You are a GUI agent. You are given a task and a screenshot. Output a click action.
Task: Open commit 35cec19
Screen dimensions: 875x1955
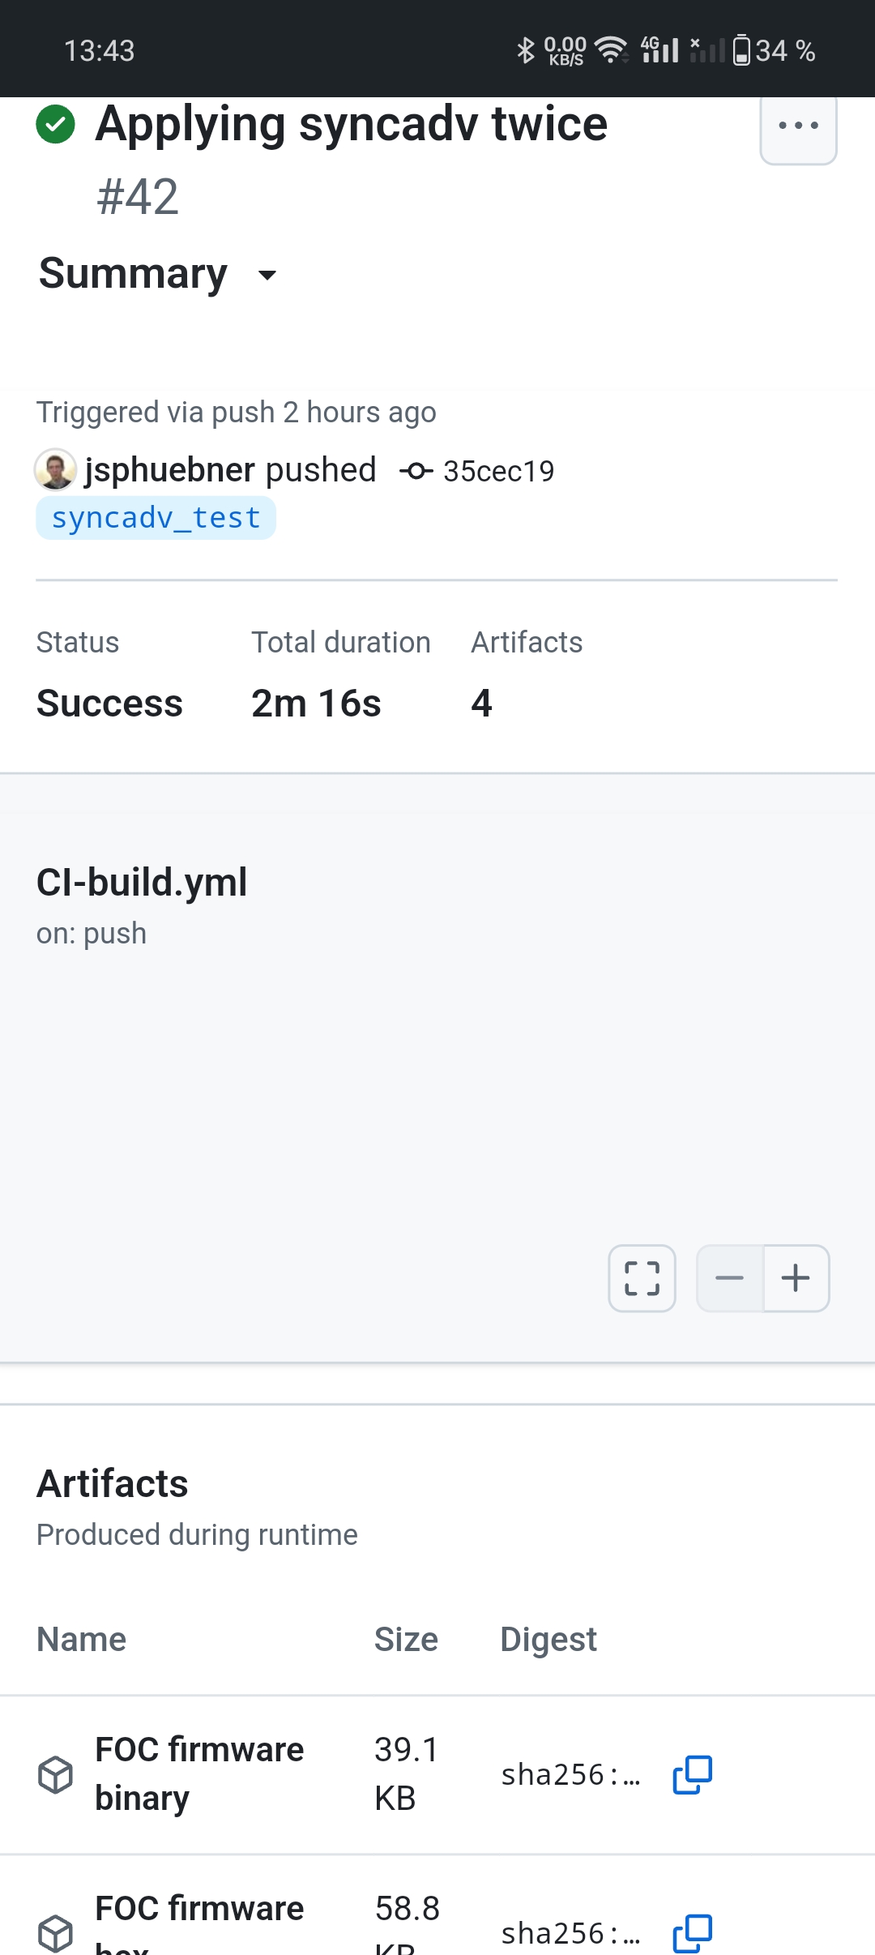point(498,471)
